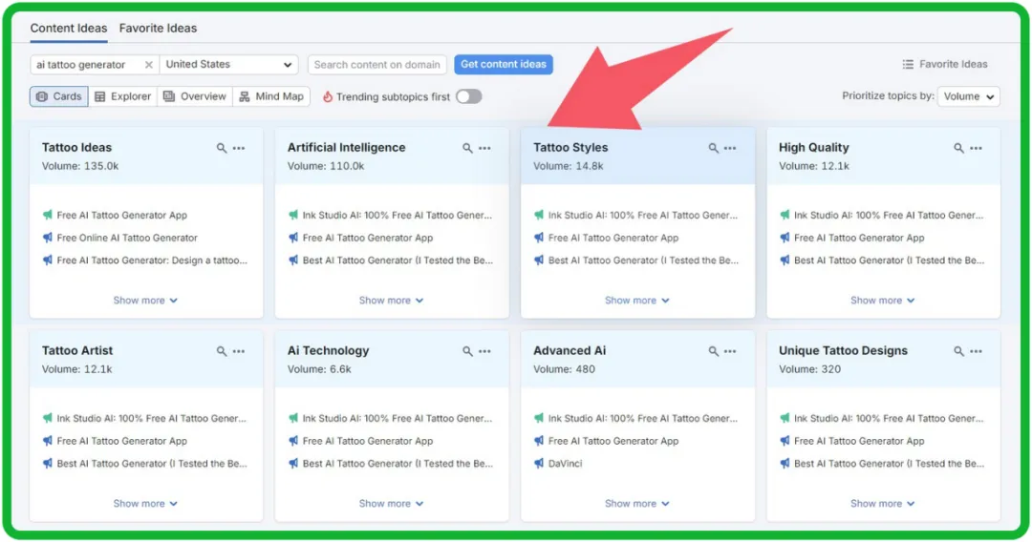1032x542 pixels.
Task: Select the Mind Map view
Action: coord(271,96)
